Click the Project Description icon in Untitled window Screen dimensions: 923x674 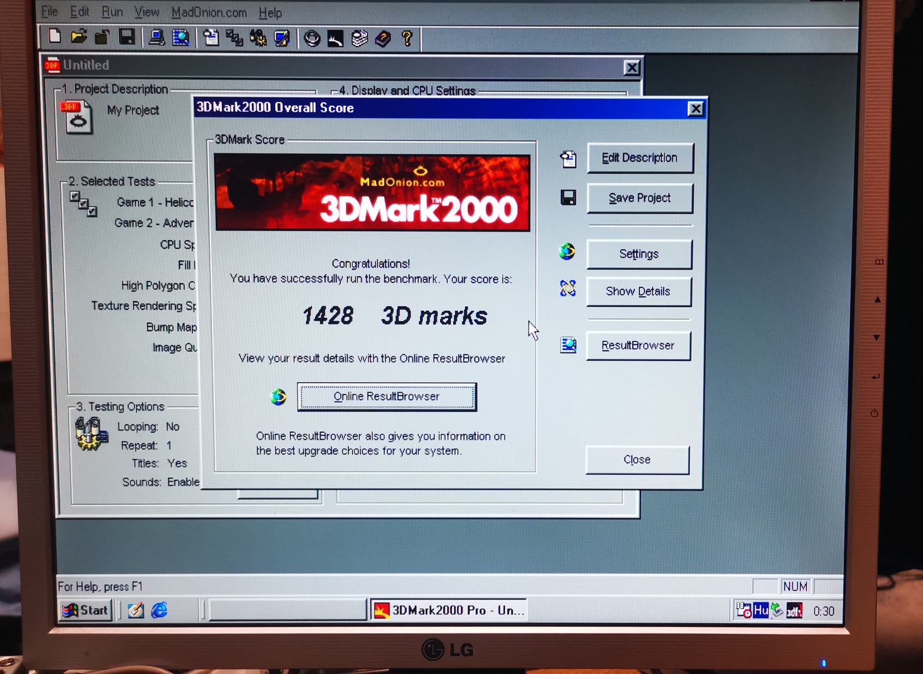77,117
